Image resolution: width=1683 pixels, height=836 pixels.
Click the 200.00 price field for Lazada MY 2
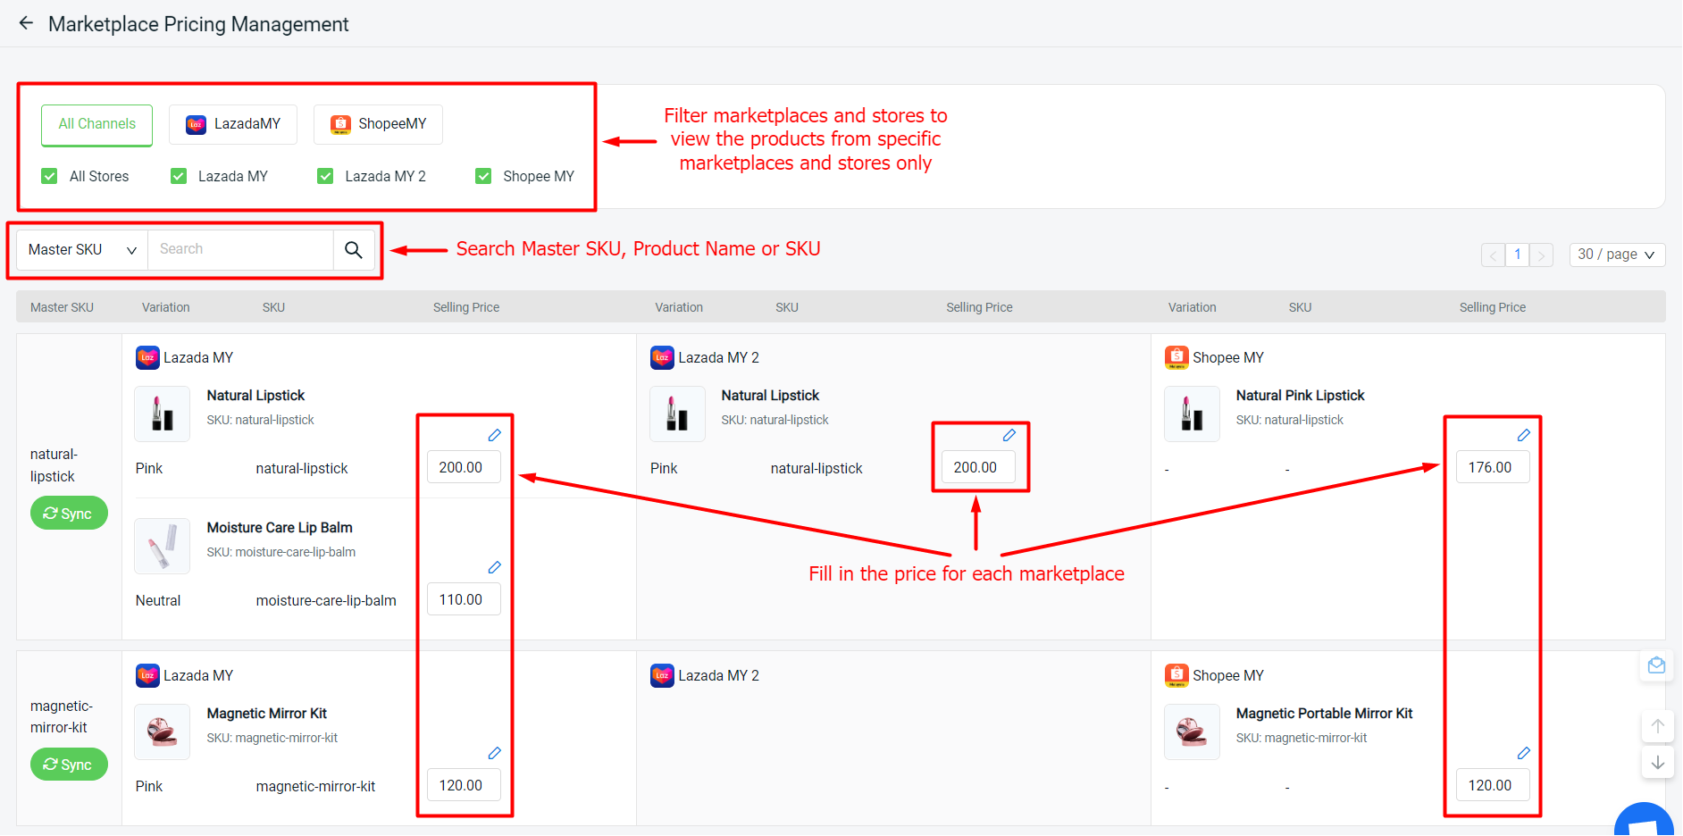pyautogui.click(x=978, y=466)
